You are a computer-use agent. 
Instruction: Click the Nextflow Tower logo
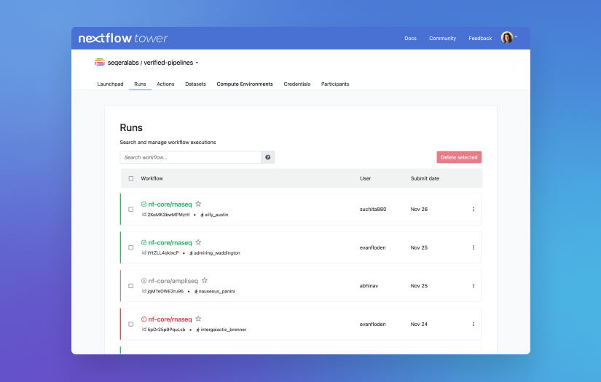(x=123, y=39)
